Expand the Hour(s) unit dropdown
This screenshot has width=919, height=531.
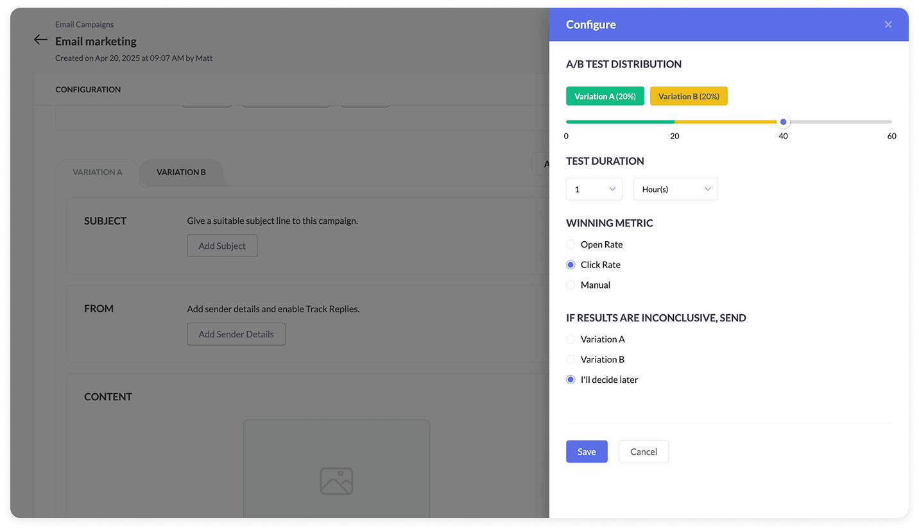(675, 189)
